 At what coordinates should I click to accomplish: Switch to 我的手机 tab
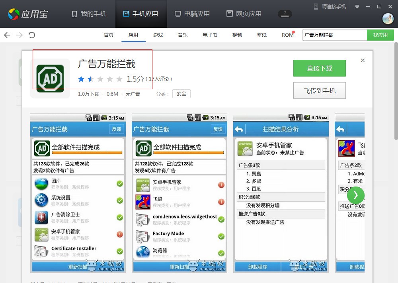pos(89,14)
